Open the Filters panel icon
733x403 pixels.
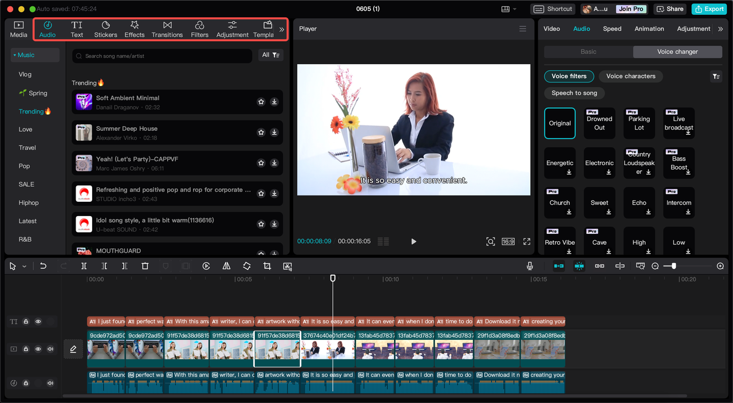200,29
